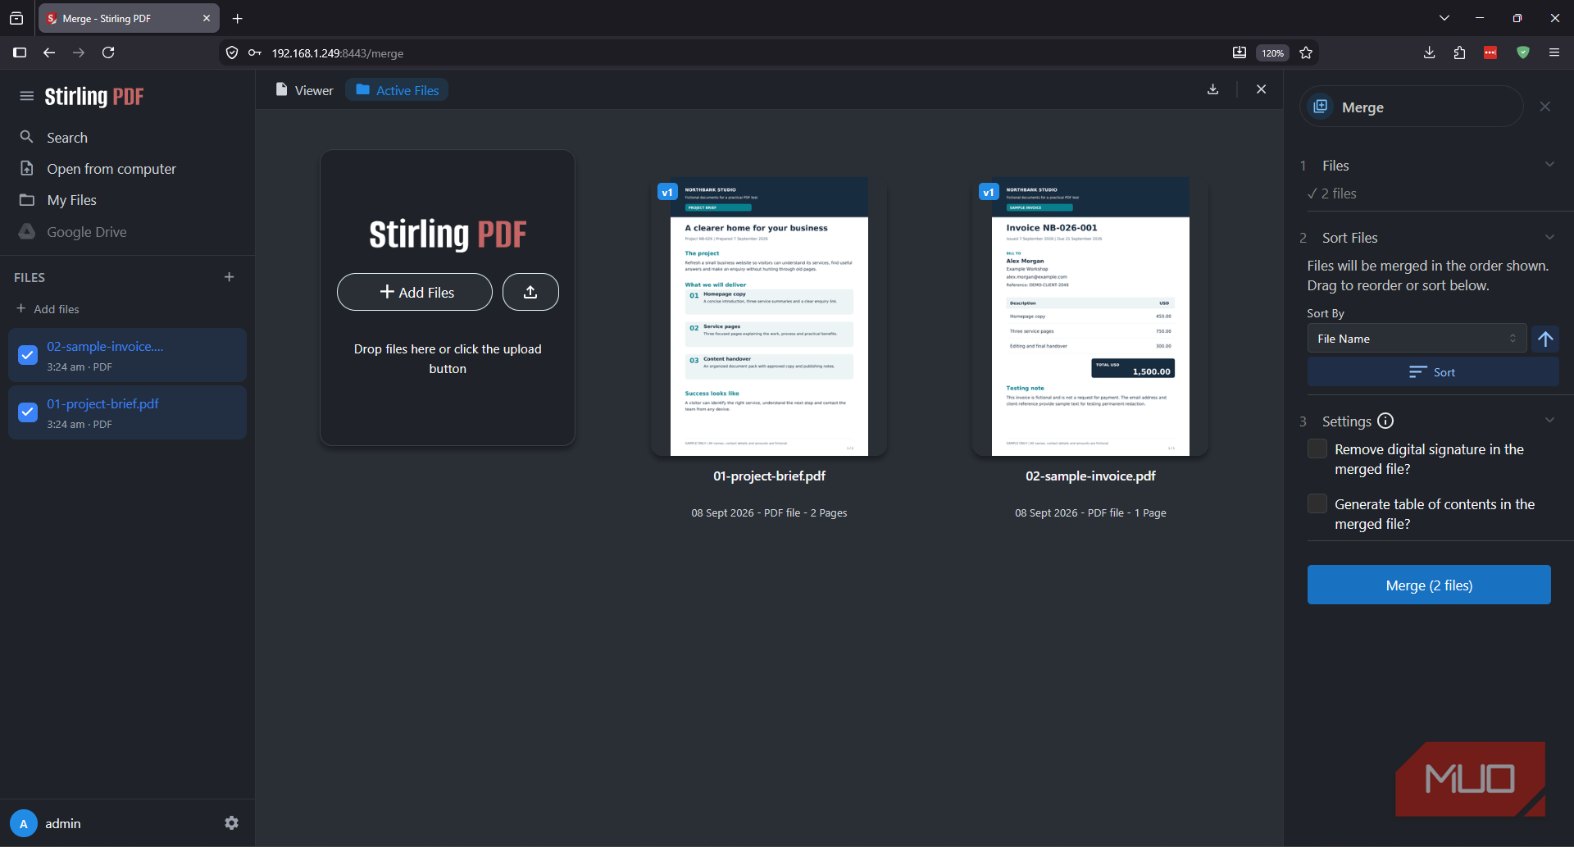Select the 01-project-brief.pdf thumbnail
The height and width of the screenshot is (847, 1574).
coord(769,316)
